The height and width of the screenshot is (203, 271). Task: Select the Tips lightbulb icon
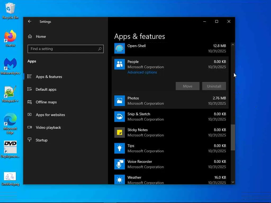click(120, 148)
